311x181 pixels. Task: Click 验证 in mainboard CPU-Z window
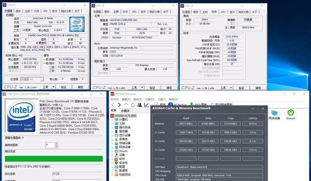(x=152, y=87)
